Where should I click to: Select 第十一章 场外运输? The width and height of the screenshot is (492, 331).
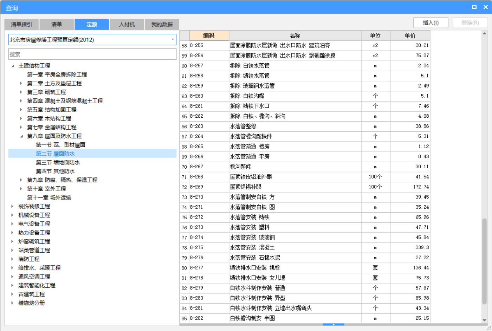click(x=49, y=197)
